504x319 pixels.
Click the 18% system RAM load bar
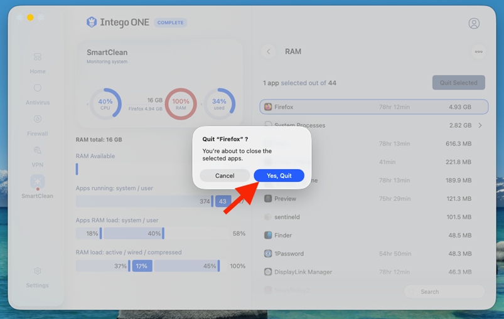[88, 233]
